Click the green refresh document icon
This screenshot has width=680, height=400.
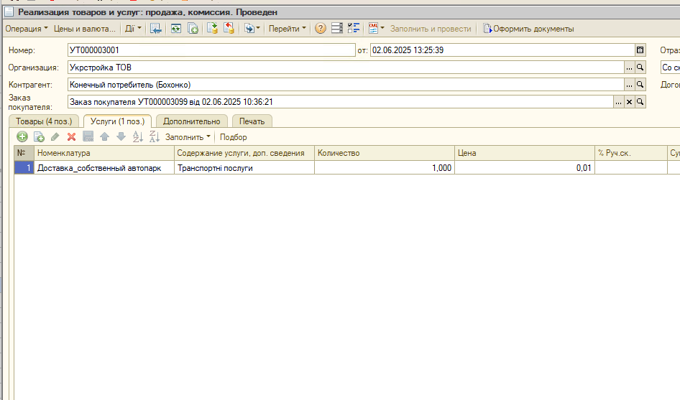tap(175, 29)
